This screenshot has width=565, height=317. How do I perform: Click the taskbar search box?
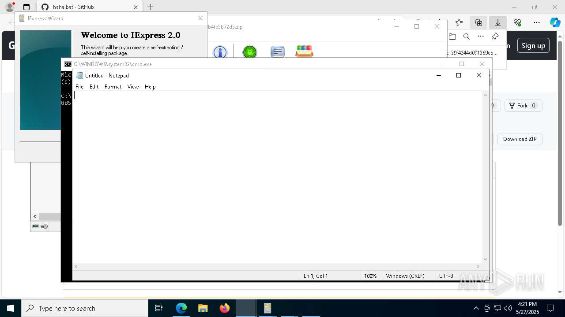(x=85, y=308)
